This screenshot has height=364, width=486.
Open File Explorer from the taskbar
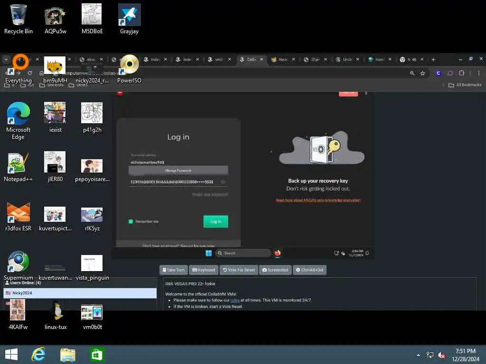tap(67, 355)
